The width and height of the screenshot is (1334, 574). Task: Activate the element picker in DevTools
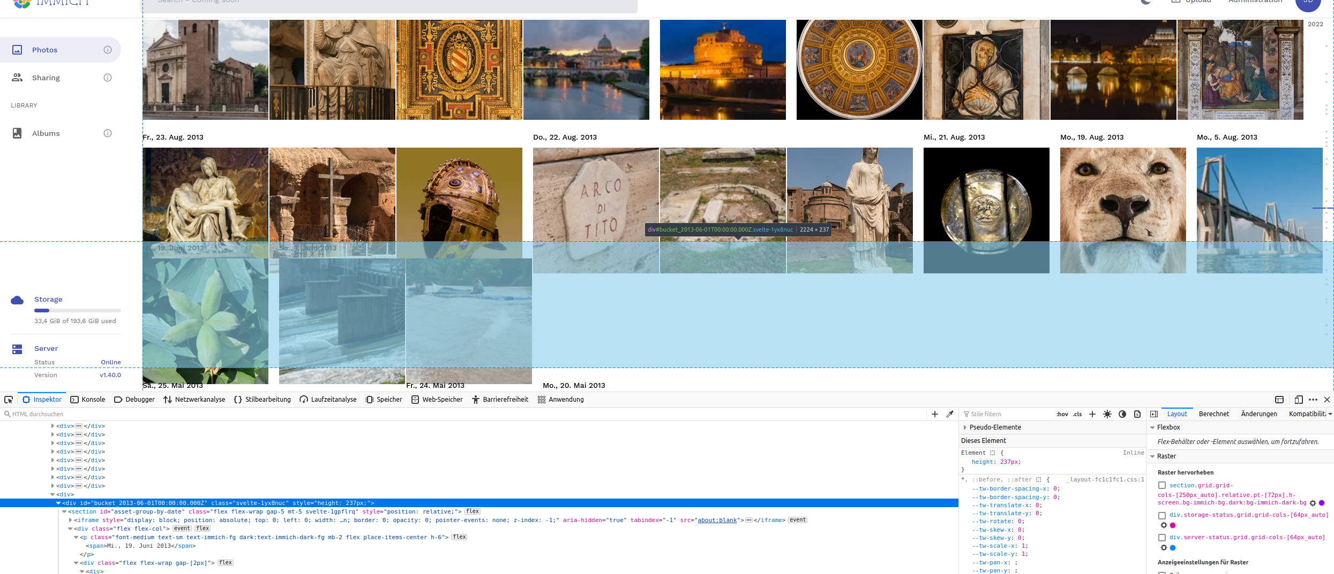point(9,400)
